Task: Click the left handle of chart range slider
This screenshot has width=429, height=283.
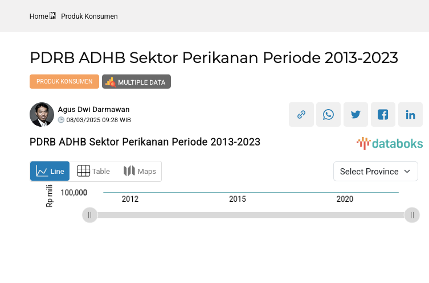Action: (x=90, y=215)
